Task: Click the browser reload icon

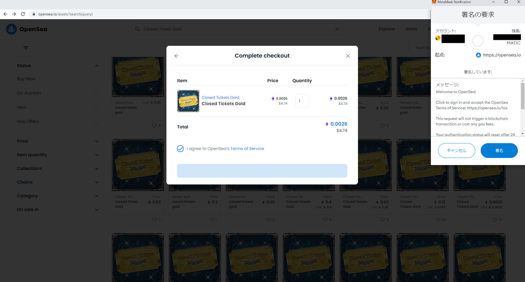Action: pos(23,14)
